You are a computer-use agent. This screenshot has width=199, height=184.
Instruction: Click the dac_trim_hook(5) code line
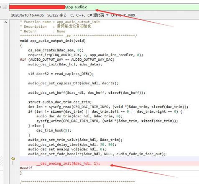click(x=54, y=130)
